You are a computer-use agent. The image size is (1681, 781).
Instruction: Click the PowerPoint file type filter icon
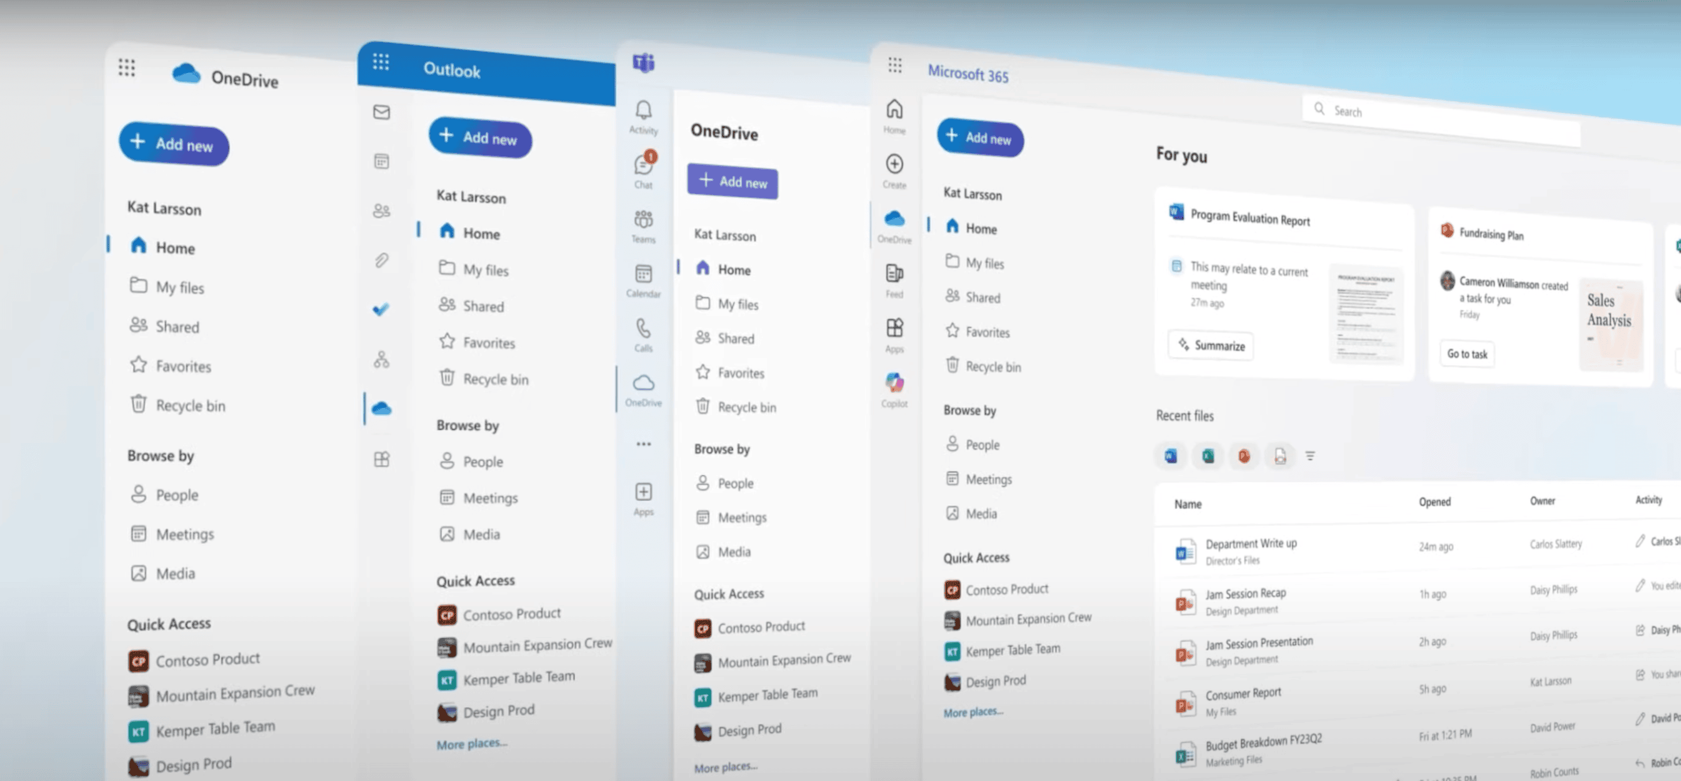(1241, 455)
